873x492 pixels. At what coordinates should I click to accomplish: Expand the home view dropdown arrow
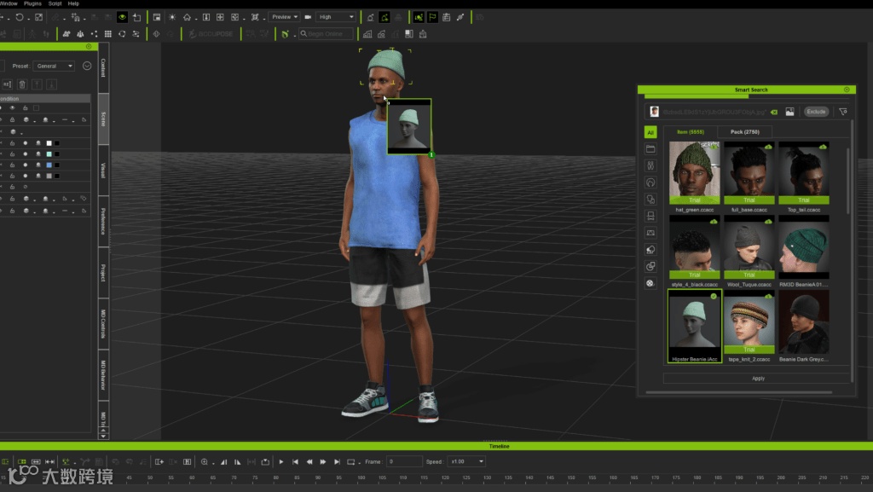(196, 19)
